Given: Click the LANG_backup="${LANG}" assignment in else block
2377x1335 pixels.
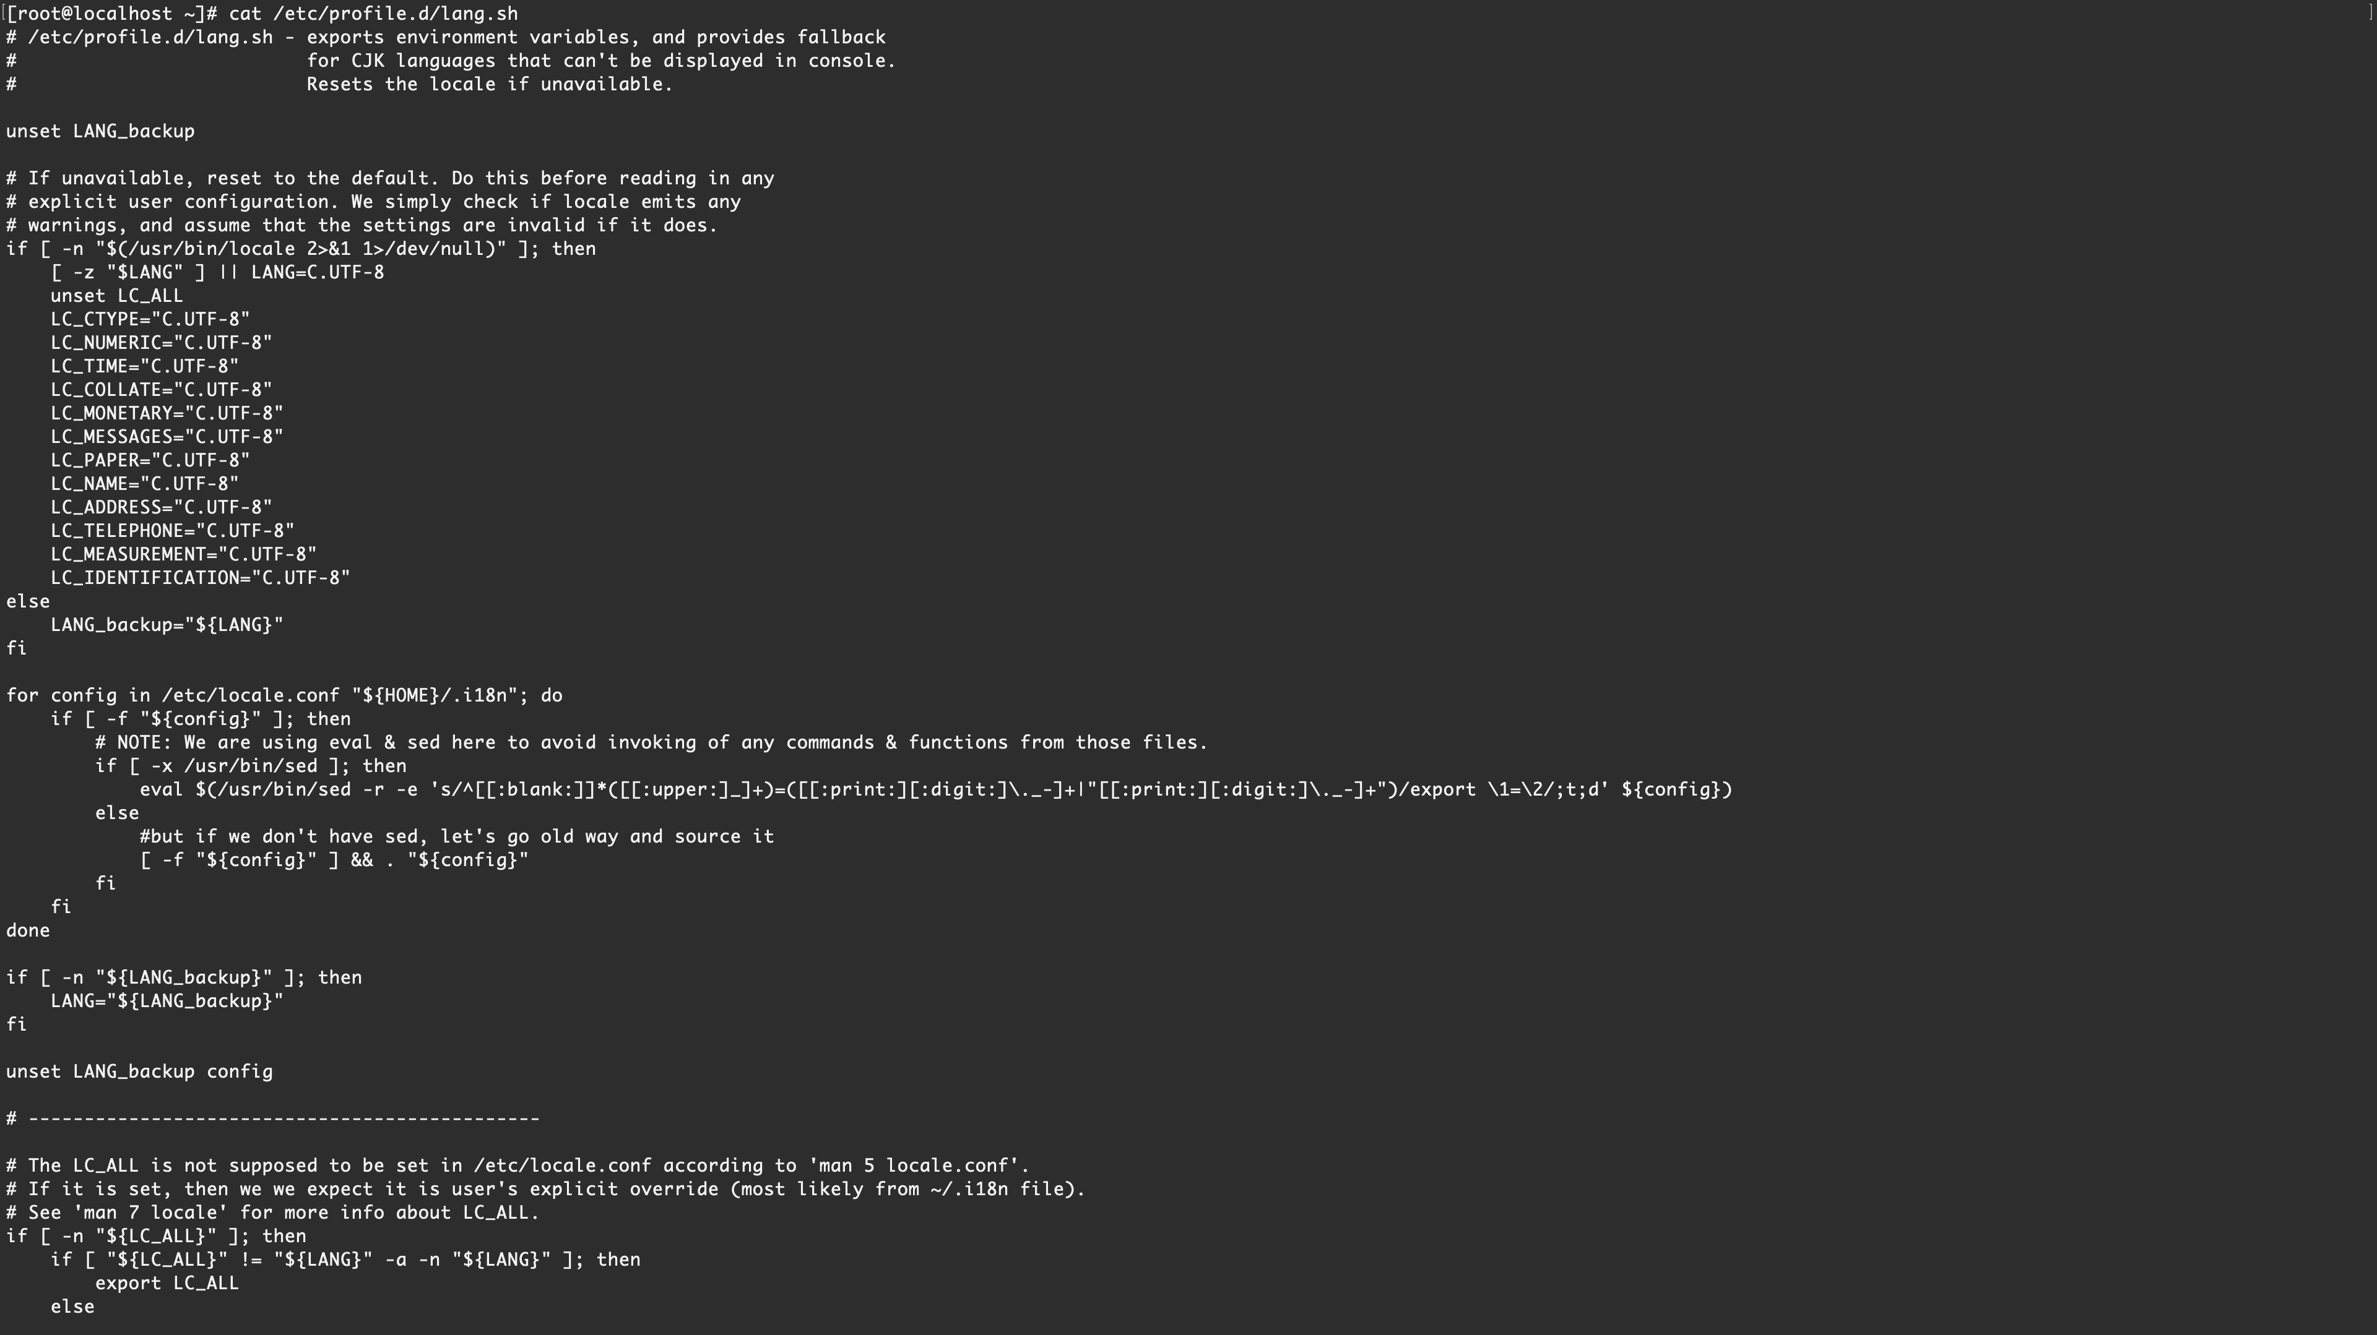Looking at the screenshot, I should 167,625.
